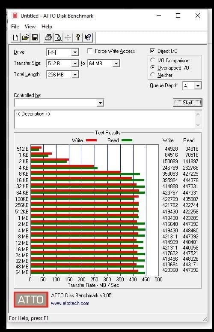214x332 pixels.
Task: Click the About question mark icon
Action: 78,38
